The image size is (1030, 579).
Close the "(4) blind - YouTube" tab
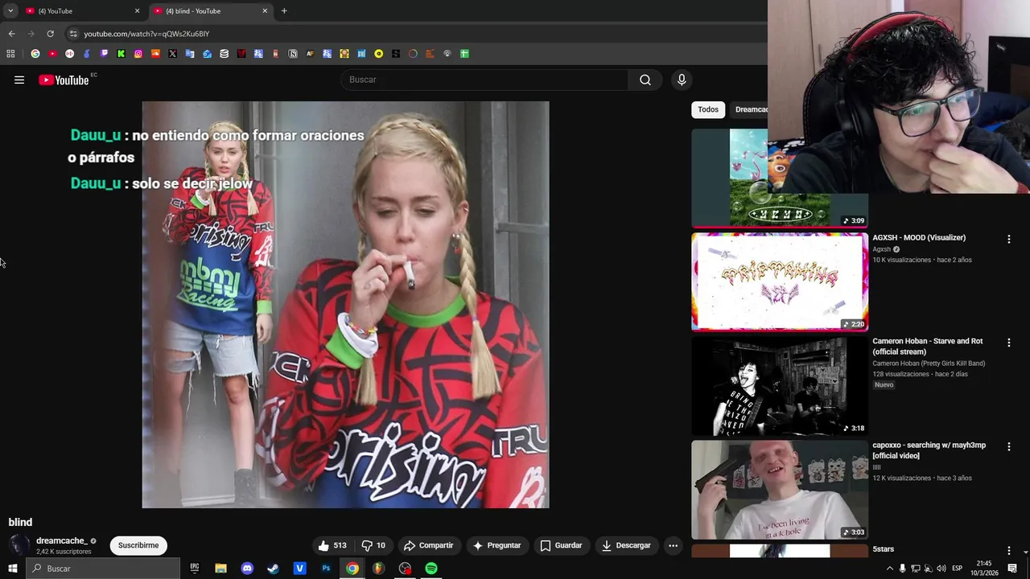click(265, 11)
